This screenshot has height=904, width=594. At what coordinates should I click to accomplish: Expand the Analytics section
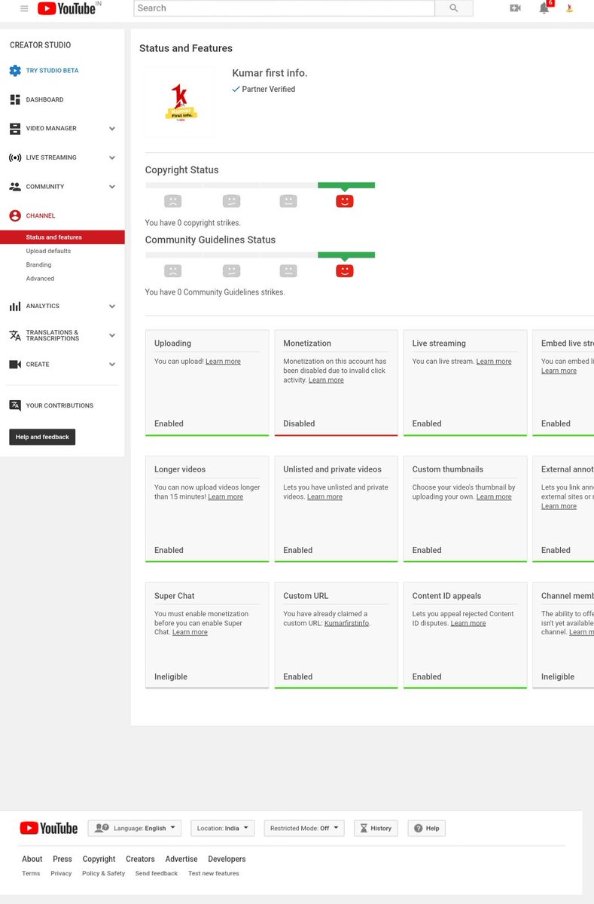pyautogui.click(x=112, y=307)
